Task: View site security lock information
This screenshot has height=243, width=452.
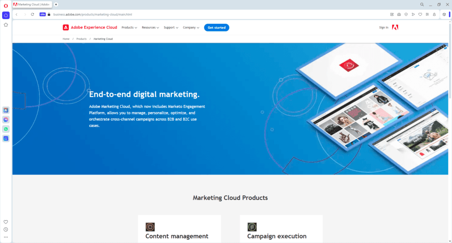Action: coord(49,15)
